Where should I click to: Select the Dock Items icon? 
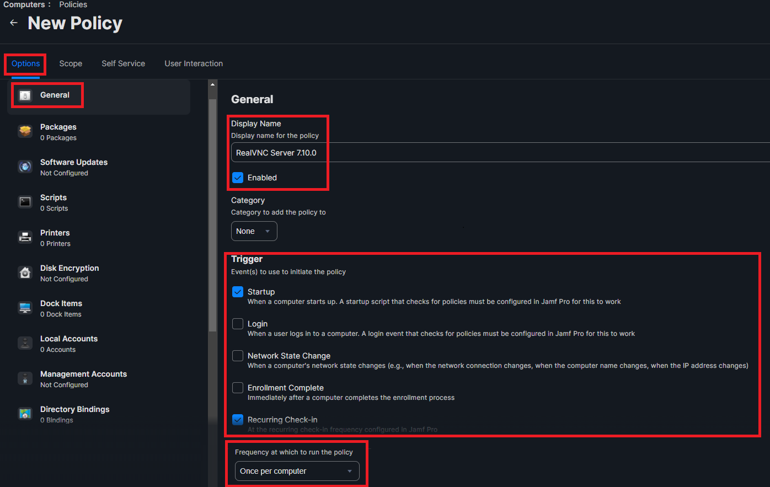click(25, 308)
